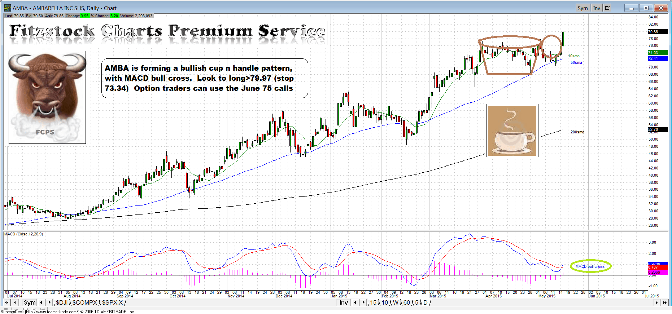Jump to the beginning of the chart history
This screenshot has height=314, width=672.
coord(7,303)
